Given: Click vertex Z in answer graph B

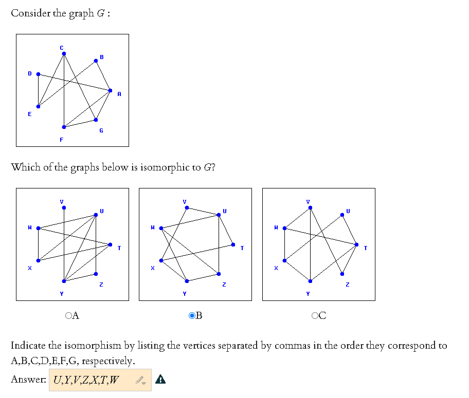Looking at the screenshot, I should click(219, 274).
